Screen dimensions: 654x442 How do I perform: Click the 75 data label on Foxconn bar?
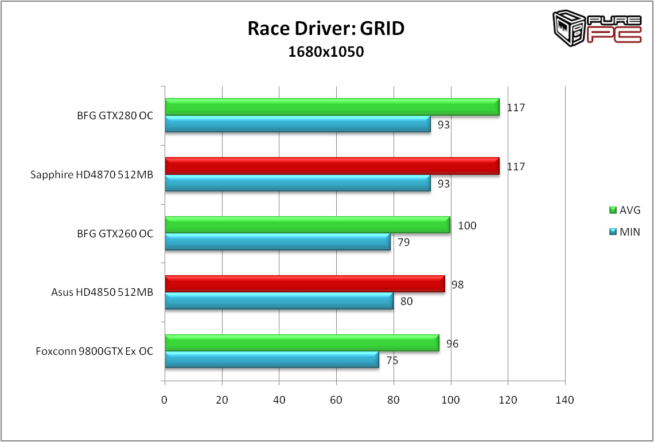pos(392,361)
